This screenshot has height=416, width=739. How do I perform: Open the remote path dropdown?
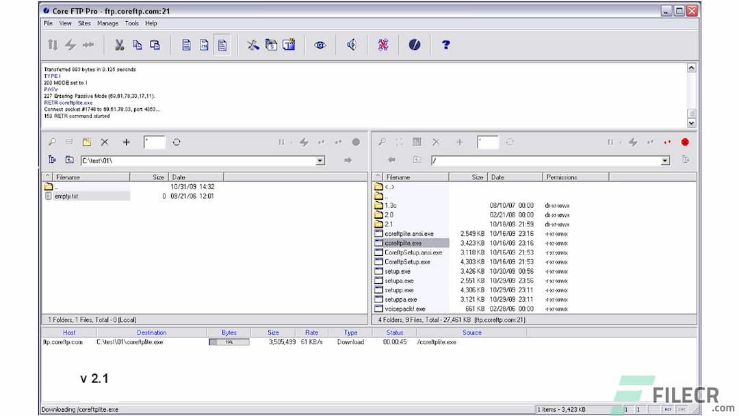tap(664, 160)
